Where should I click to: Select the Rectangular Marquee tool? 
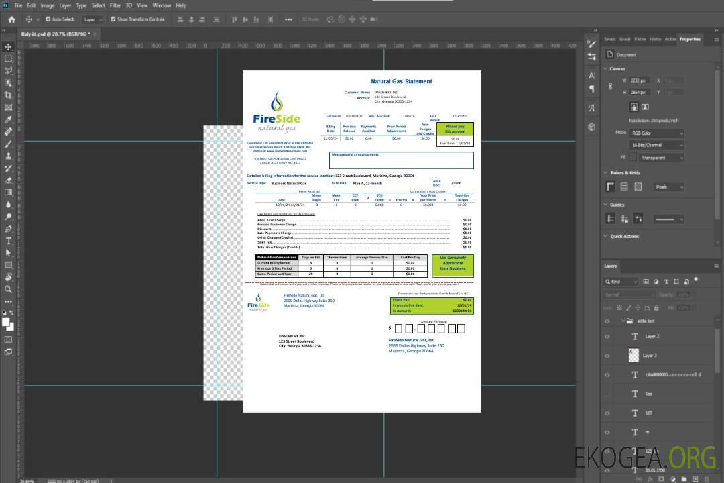[8, 59]
